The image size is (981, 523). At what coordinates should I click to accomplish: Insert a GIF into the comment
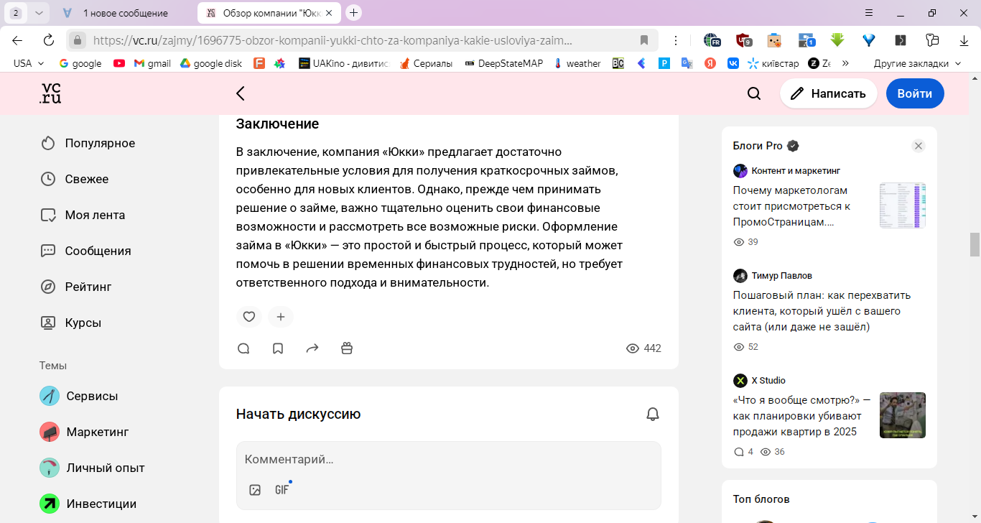click(282, 490)
